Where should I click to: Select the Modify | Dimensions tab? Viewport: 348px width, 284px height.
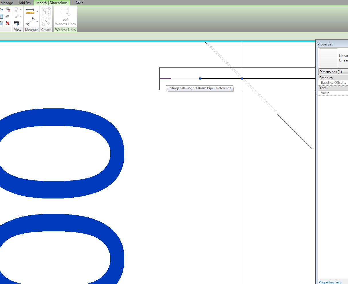pyautogui.click(x=52, y=3)
